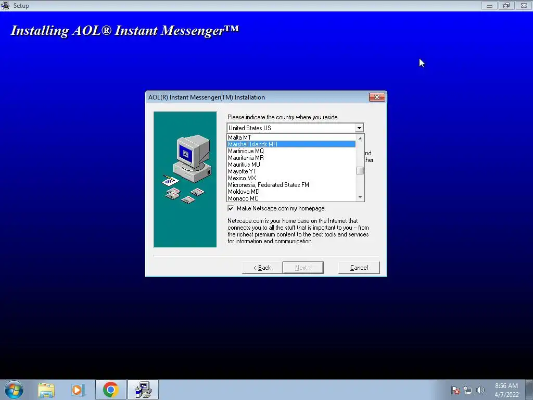Select Monaco MC from the list
The width and height of the screenshot is (533, 400).
291,198
